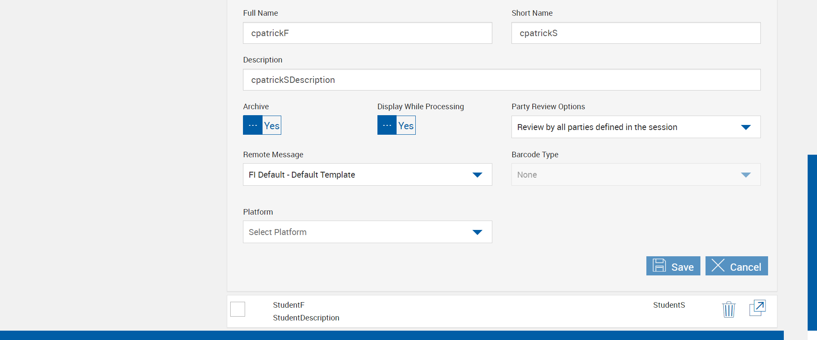The image size is (817, 340).
Task: Check the StudentF row checkbox
Action: coord(237,309)
